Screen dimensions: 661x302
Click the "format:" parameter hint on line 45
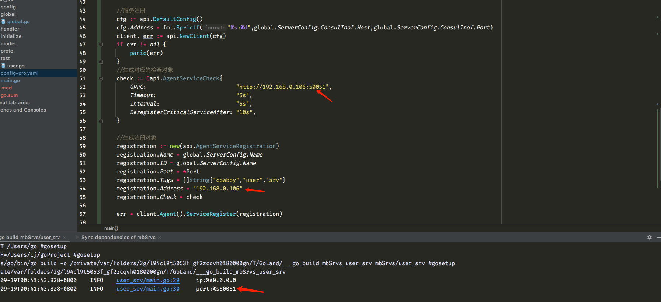click(215, 28)
